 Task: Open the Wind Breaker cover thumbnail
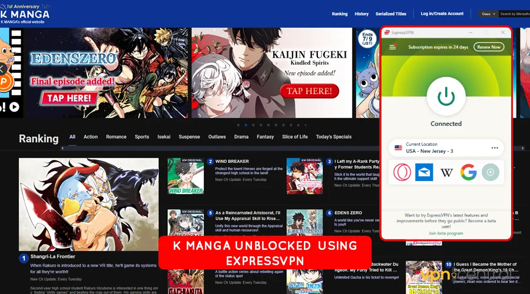click(185, 176)
